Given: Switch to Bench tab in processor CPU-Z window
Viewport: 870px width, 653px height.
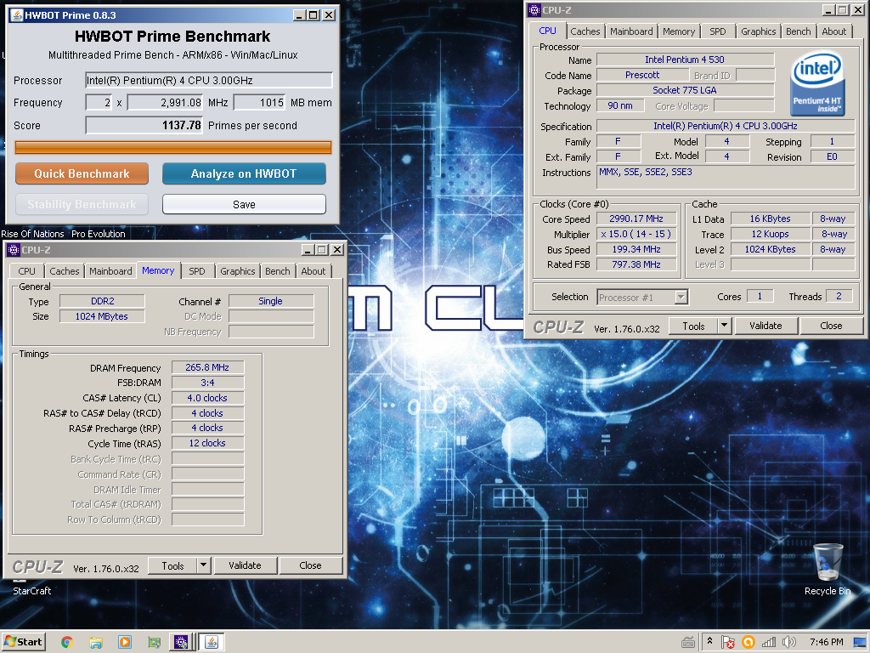Looking at the screenshot, I should (799, 31).
